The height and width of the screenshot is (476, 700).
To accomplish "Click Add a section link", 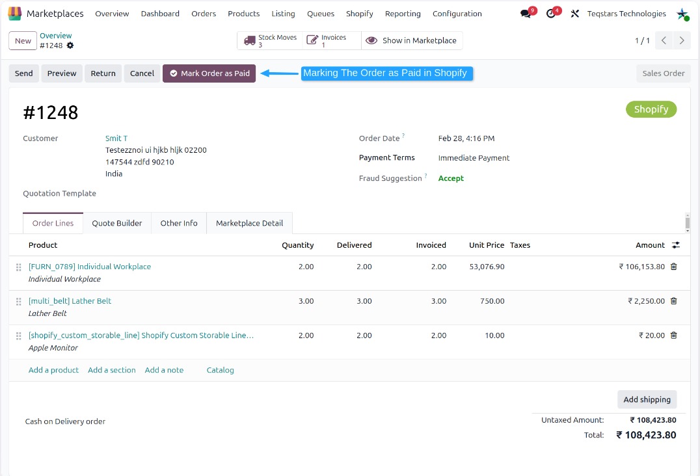I will (x=112, y=370).
